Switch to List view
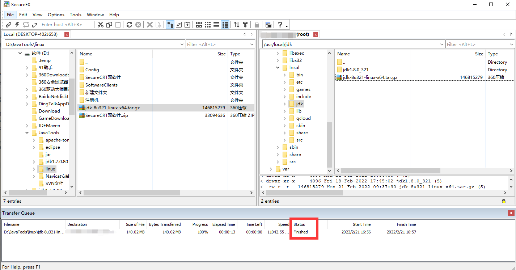The image size is (516, 270). tap(216, 25)
